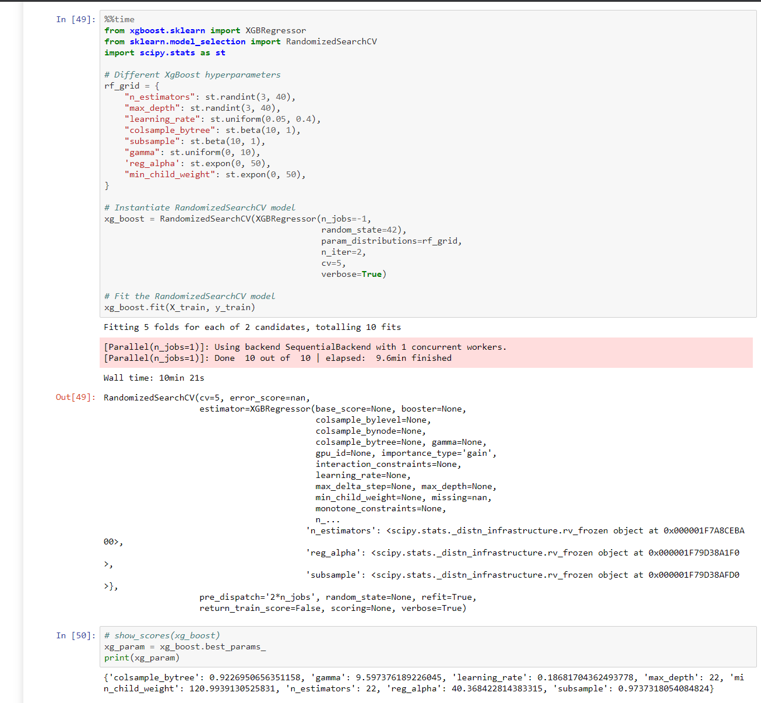Click the xg_boost = RandomizedSearchCV line
761x703 pixels.
tap(238, 219)
